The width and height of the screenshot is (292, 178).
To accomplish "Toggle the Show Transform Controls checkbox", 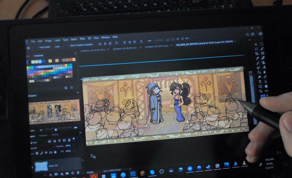I will click(68, 46).
